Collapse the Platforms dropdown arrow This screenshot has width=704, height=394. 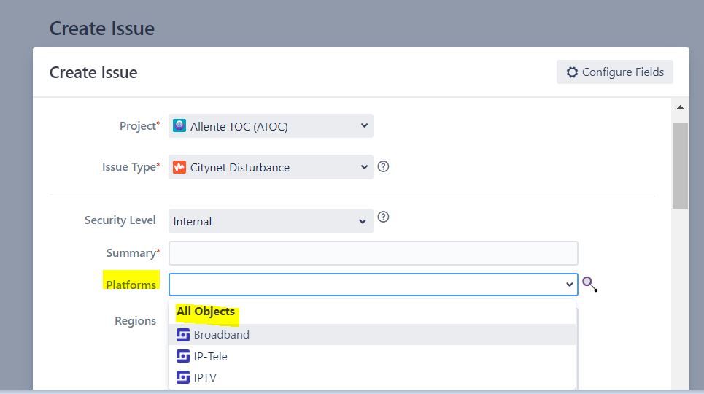click(x=569, y=285)
